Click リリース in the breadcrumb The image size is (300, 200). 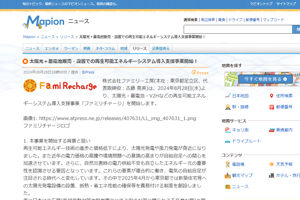67,37
